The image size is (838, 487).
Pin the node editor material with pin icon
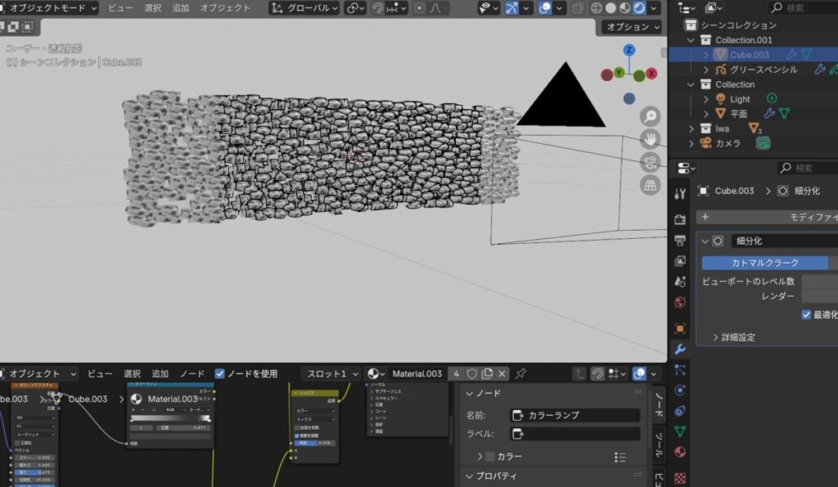tap(520, 374)
